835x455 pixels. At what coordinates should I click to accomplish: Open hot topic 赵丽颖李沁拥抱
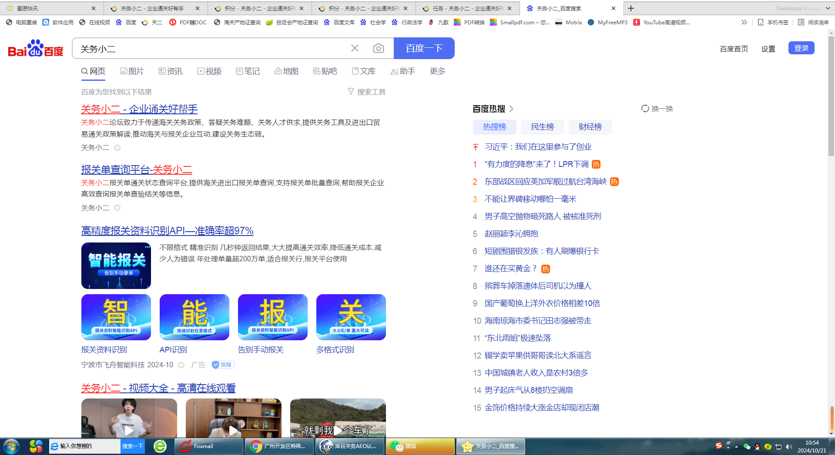tap(511, 234)
